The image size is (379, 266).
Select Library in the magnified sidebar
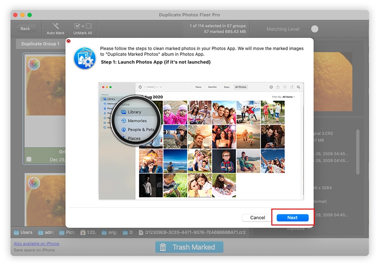135,112
